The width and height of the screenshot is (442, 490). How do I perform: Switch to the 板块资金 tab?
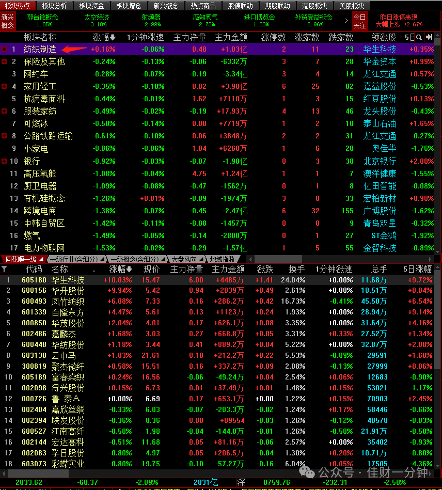tap(91, 6)
